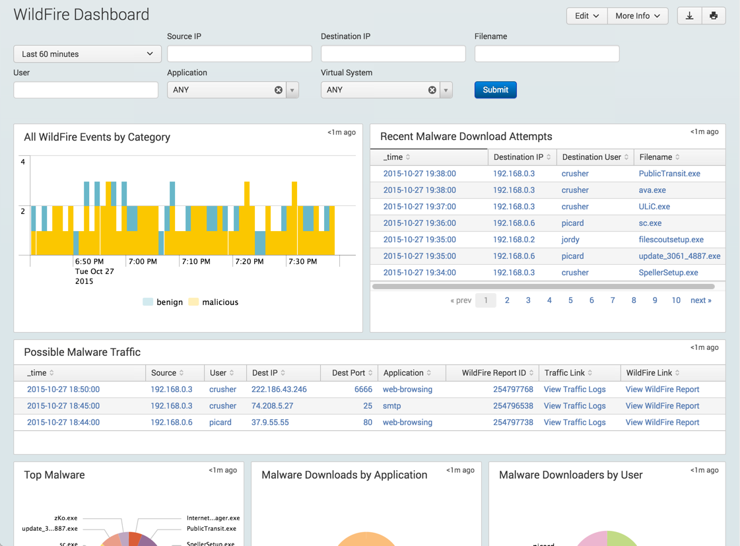Toggle the benign legend swatch
Screen dimensions: 740x546
148,302
